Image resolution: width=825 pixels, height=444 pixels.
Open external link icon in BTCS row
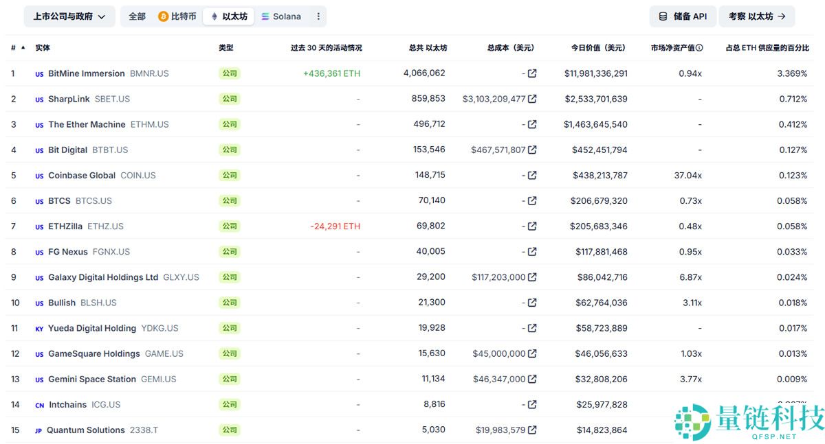pyautogui.click(x=532, y=200)
